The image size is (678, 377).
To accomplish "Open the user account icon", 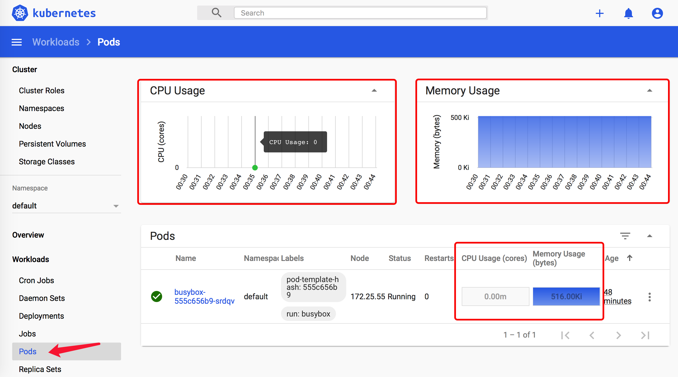I will [657, 13].
